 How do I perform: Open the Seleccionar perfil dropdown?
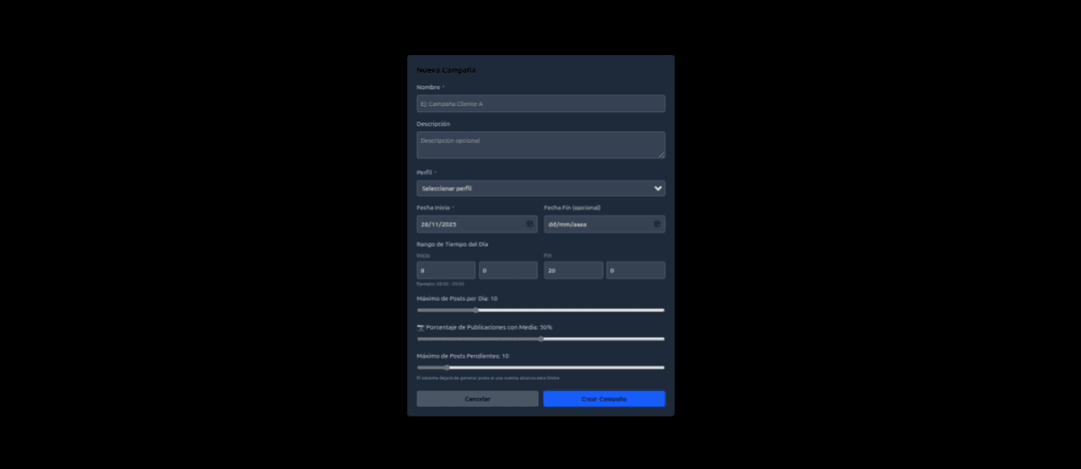[540, 188]
